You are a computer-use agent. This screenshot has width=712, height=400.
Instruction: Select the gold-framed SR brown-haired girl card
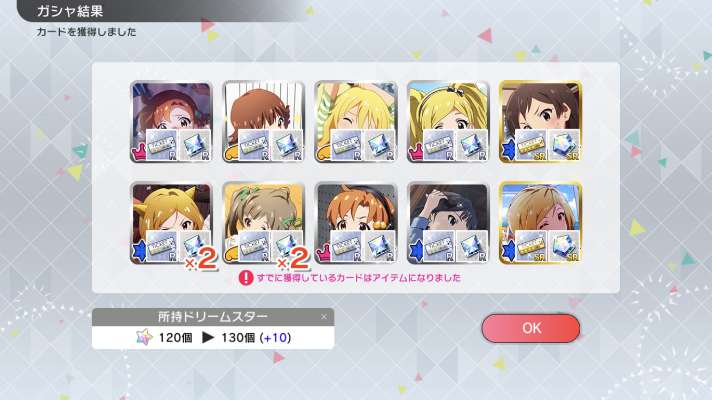(541, 122)
